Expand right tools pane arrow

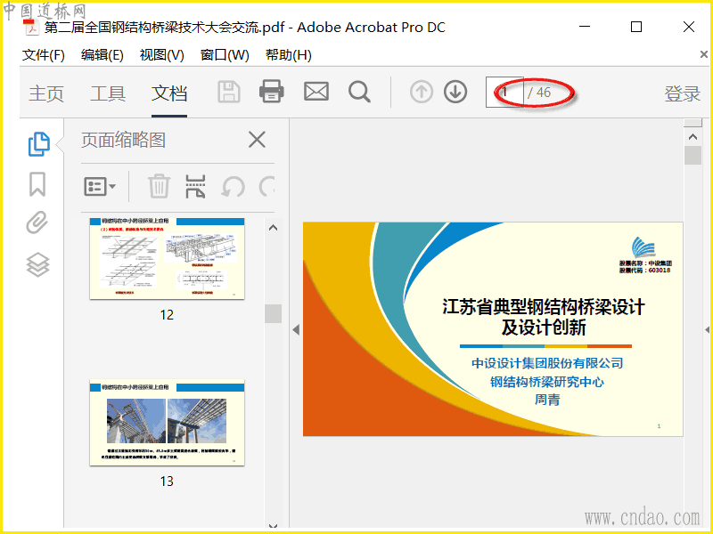707,329
